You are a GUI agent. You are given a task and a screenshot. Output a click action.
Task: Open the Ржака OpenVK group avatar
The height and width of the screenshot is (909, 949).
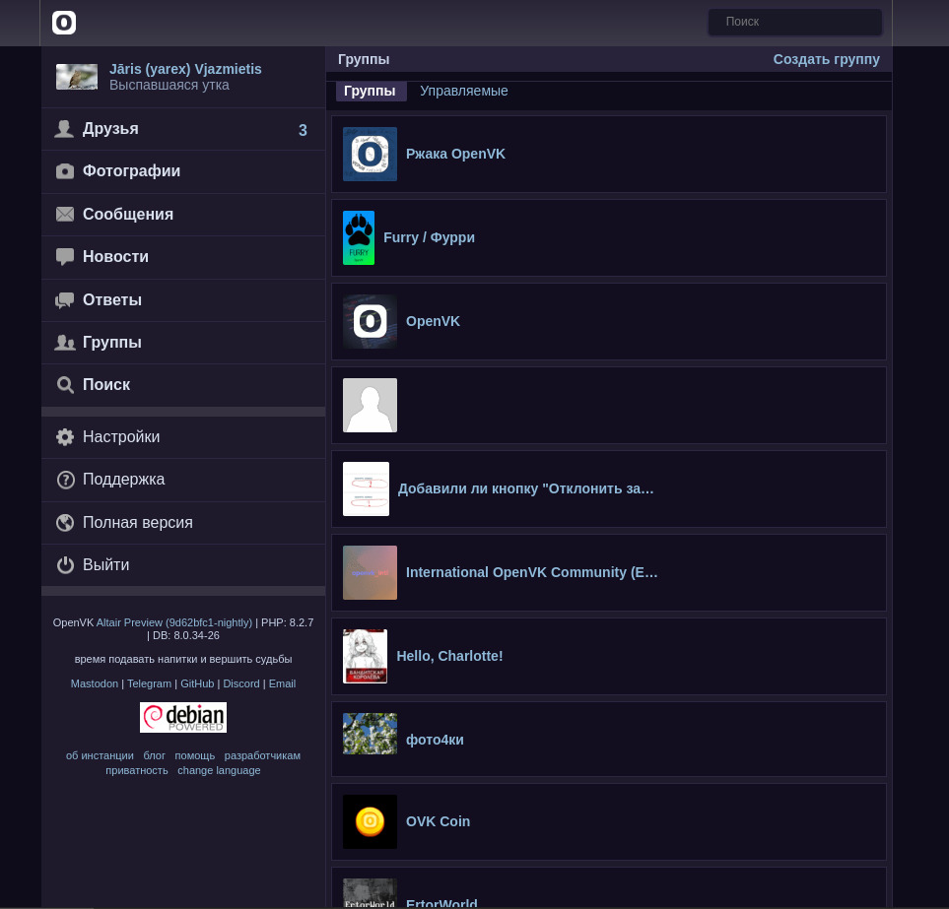pos(370,154)
